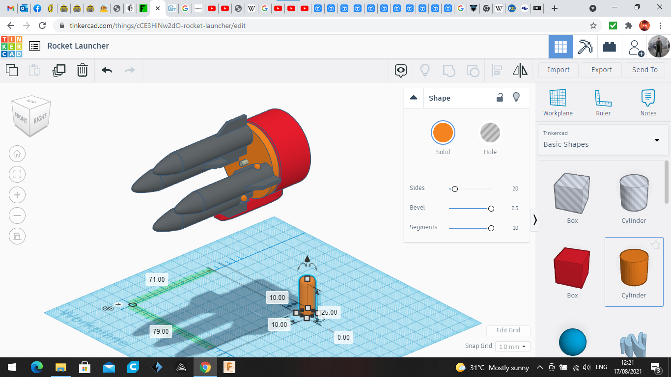Click the view cube

(31, 116)
